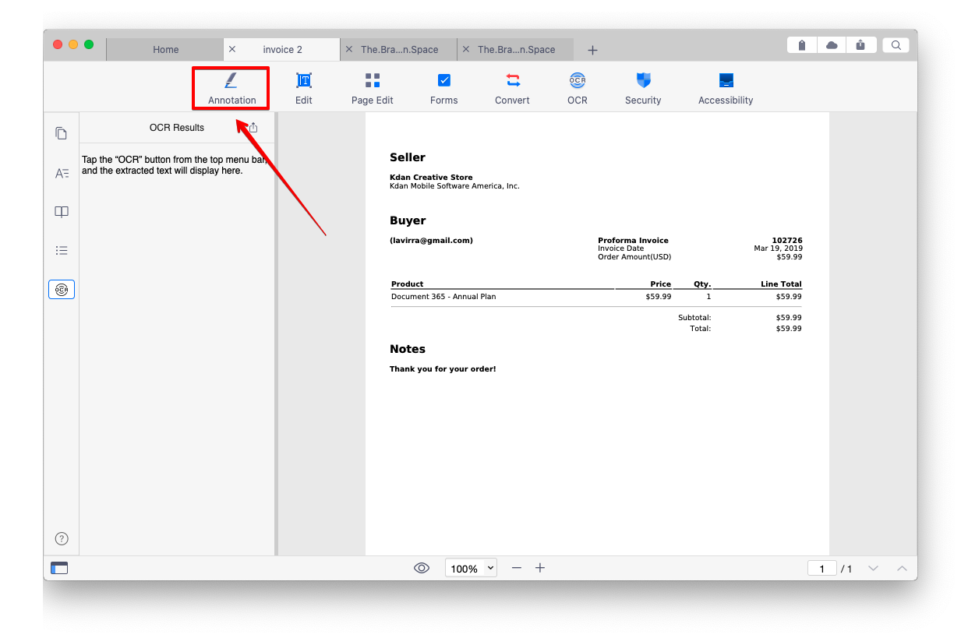Viewport: 961px width, 638px height.
Task: Go to the next page with the down chevron
Action: pos(874,569)
